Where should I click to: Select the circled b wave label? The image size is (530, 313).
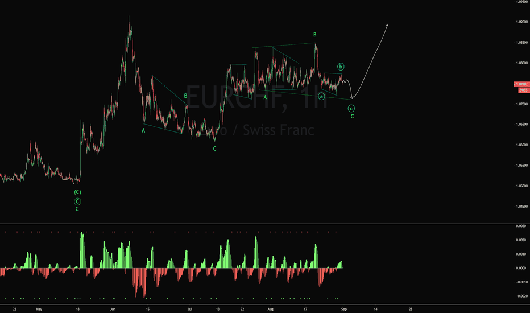point(341,67)
